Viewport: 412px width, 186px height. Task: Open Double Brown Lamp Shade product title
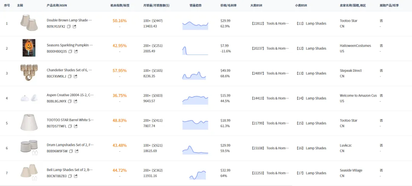click(69, 20)
